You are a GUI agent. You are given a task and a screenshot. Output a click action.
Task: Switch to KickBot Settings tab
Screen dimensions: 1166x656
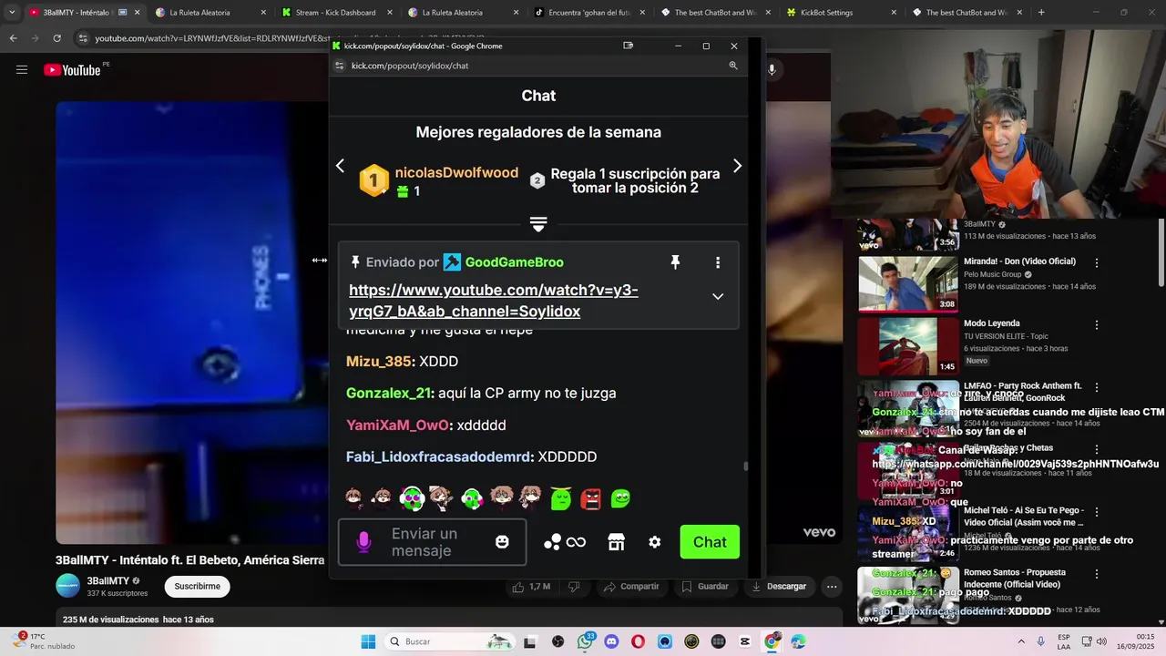coord(843,13)
